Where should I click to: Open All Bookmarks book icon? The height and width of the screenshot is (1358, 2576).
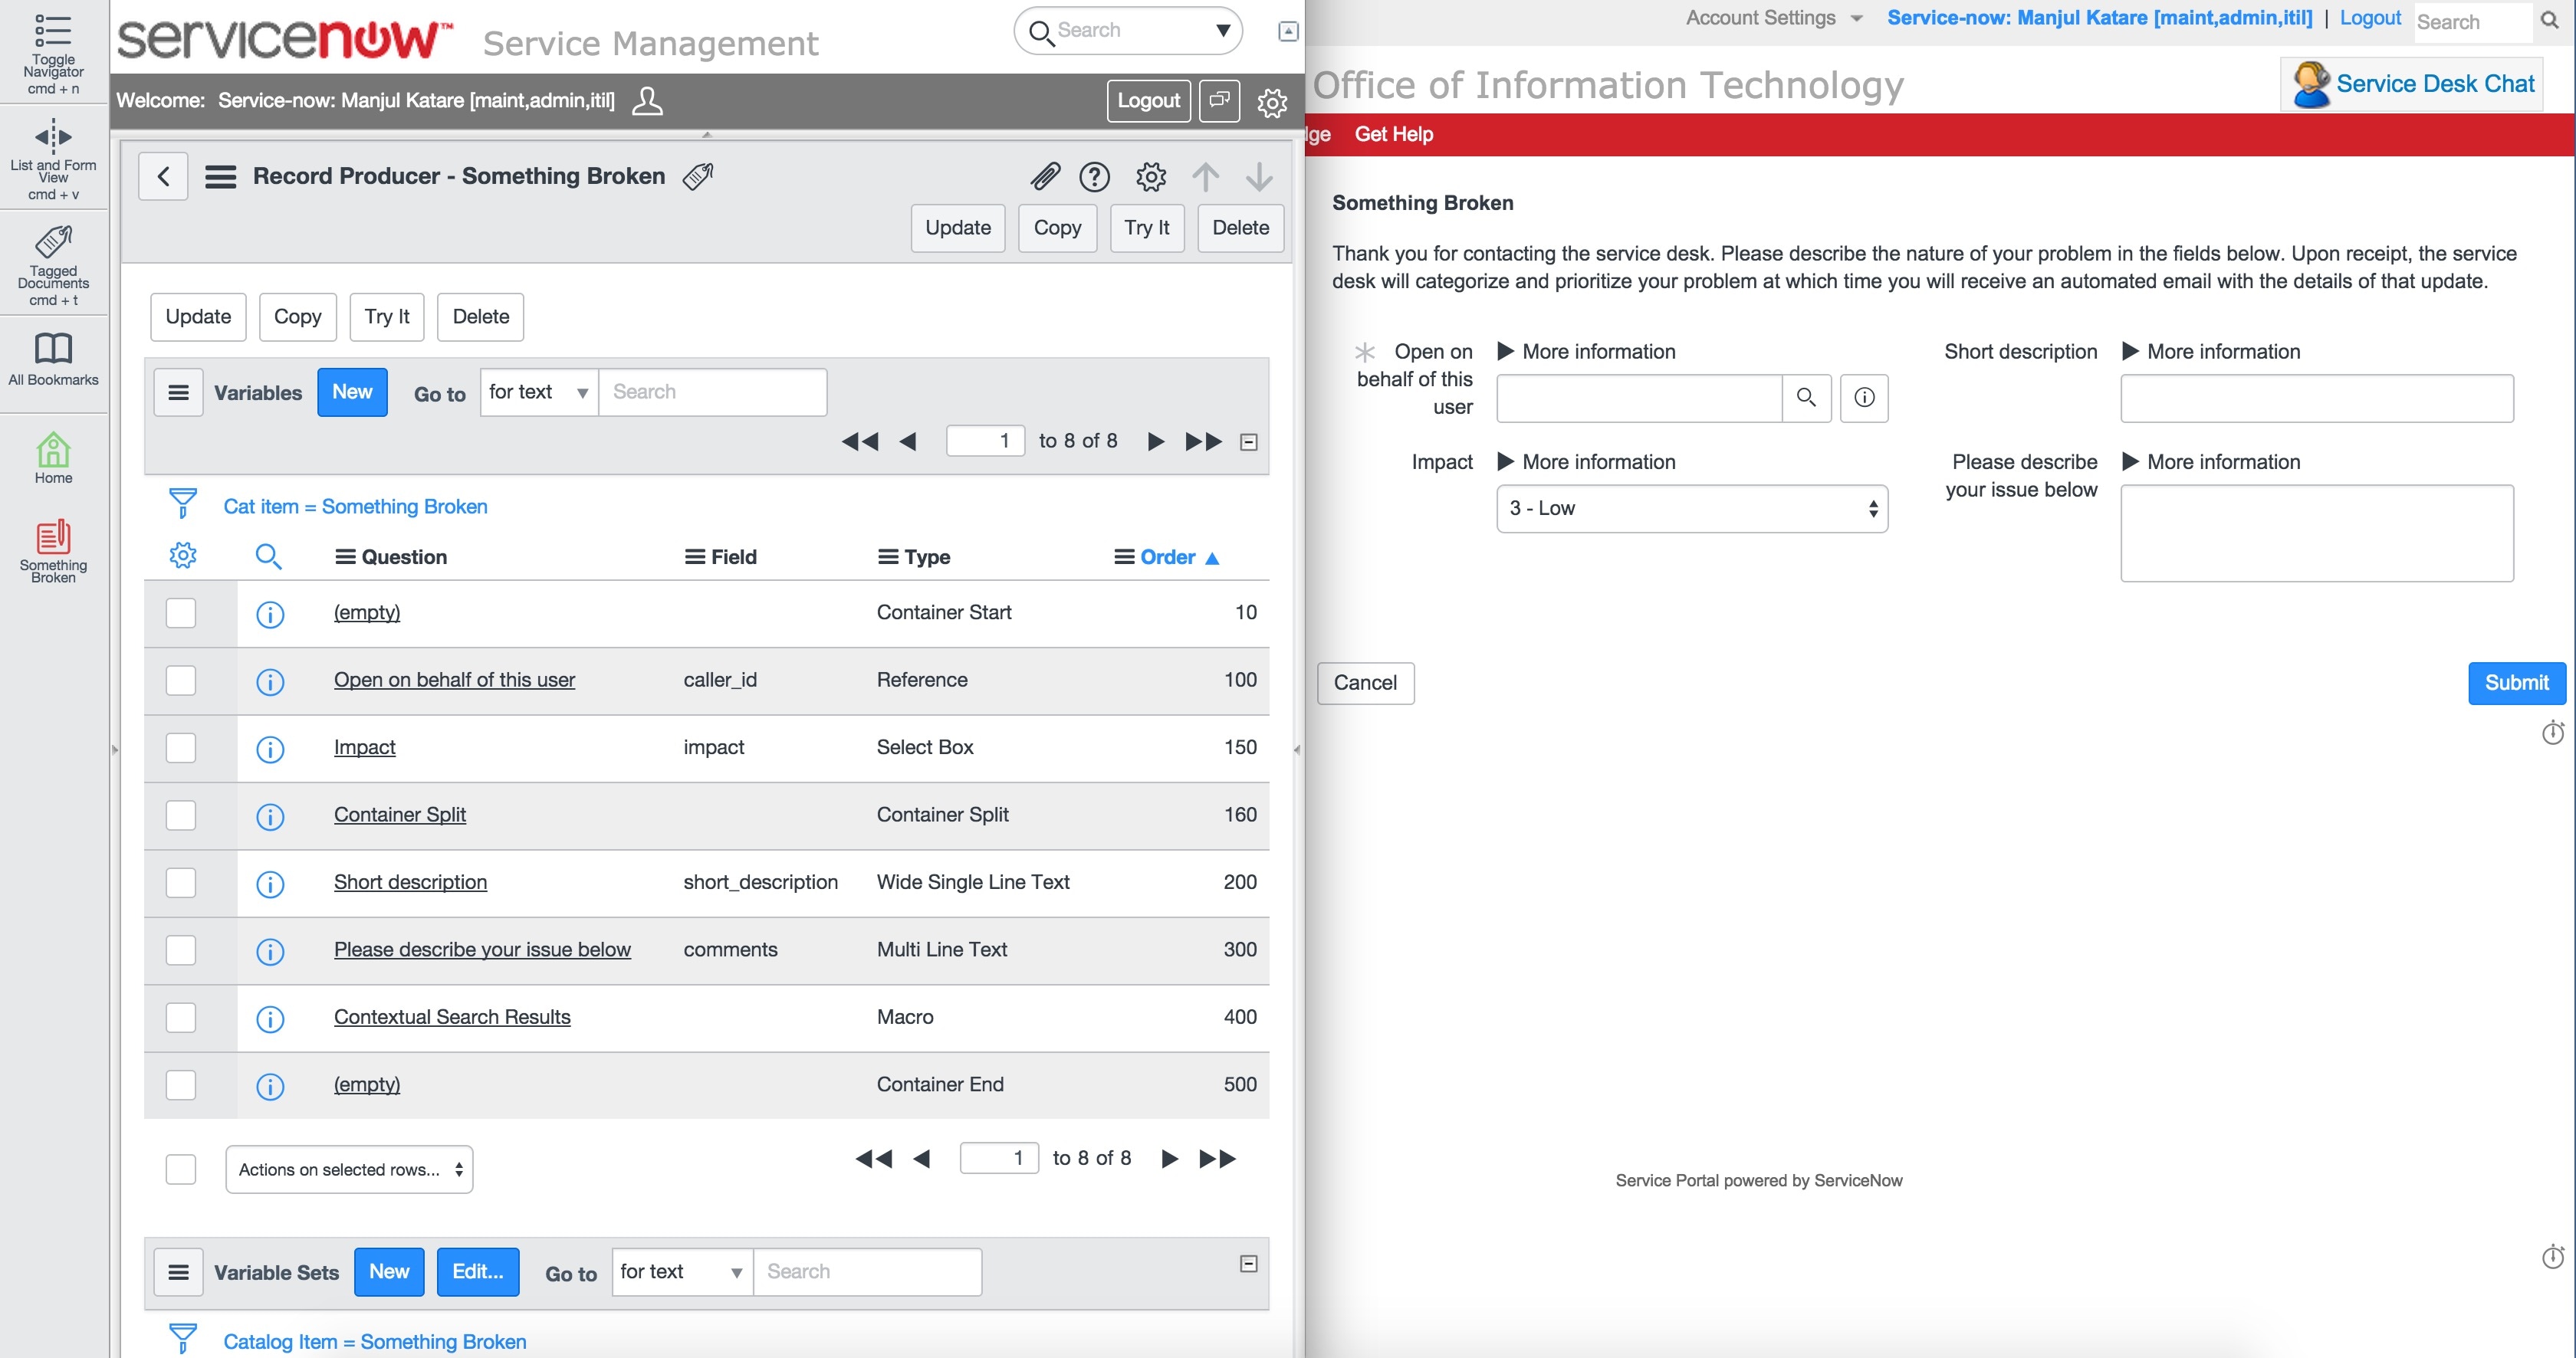[x=53, y=348]
